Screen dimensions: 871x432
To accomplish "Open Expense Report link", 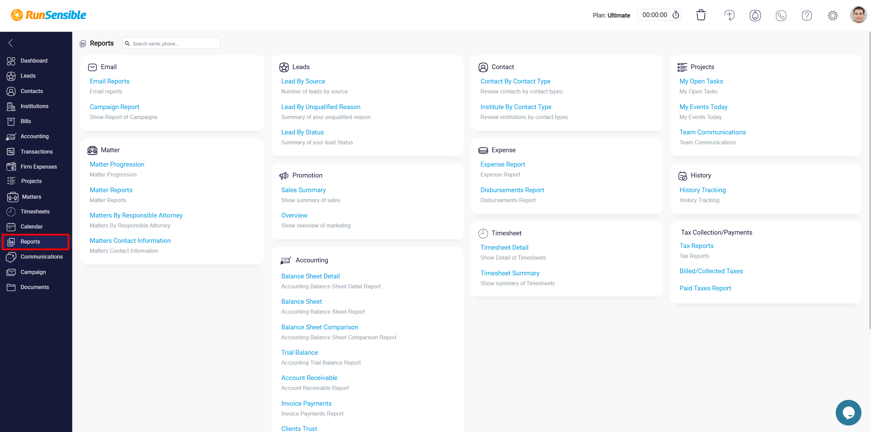I will coord(503,165).
